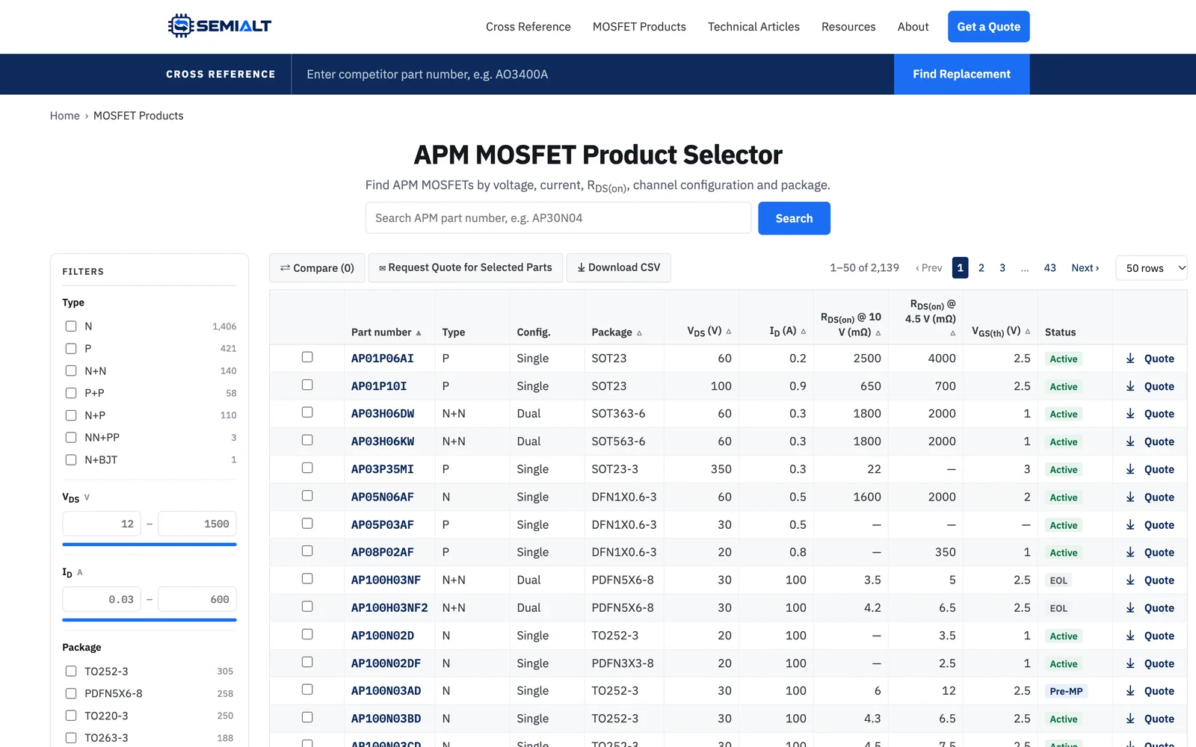
Task: Click the ID range slider
Action: coord(149,620)
